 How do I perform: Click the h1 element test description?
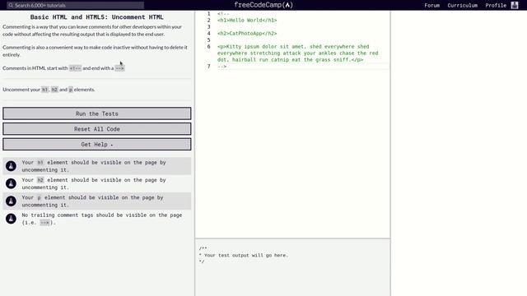(94, 166)
